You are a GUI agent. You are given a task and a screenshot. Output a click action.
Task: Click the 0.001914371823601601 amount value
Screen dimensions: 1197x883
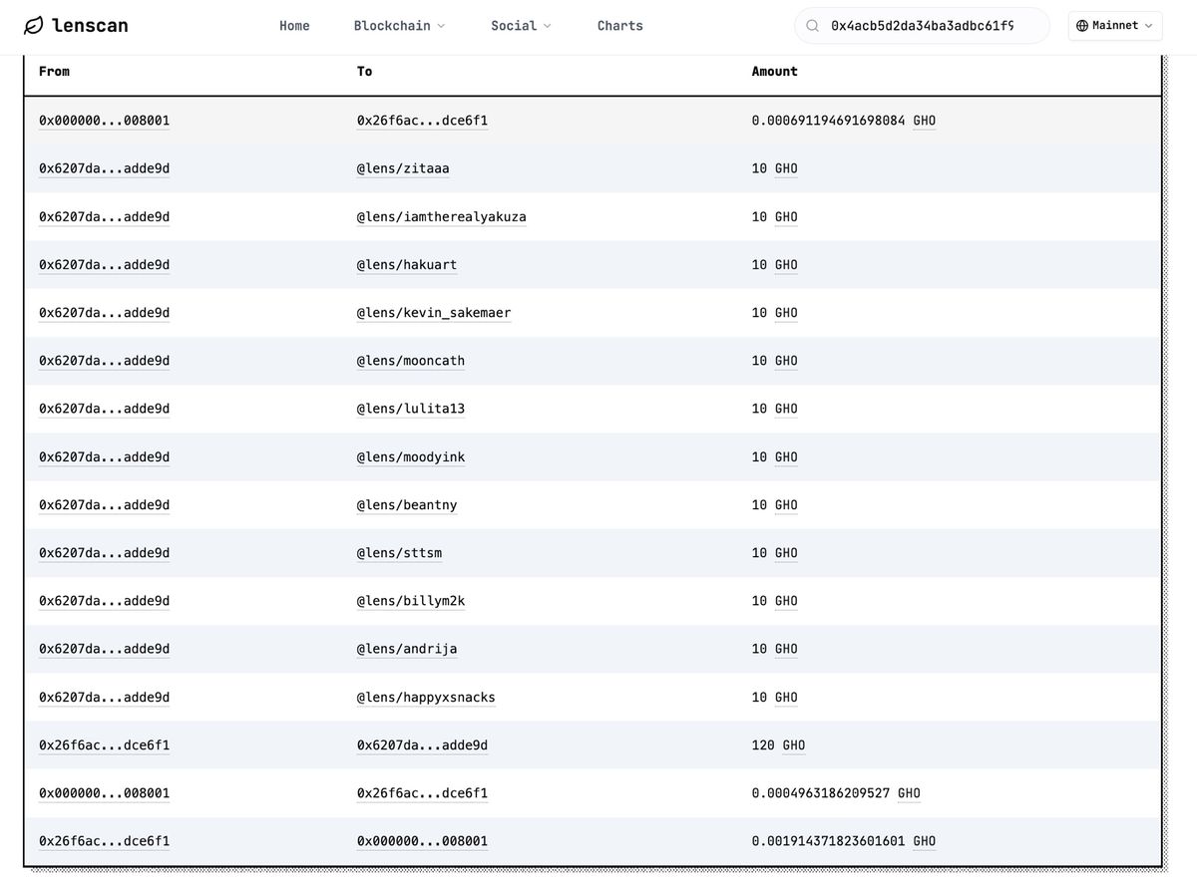tap(828, 840)
